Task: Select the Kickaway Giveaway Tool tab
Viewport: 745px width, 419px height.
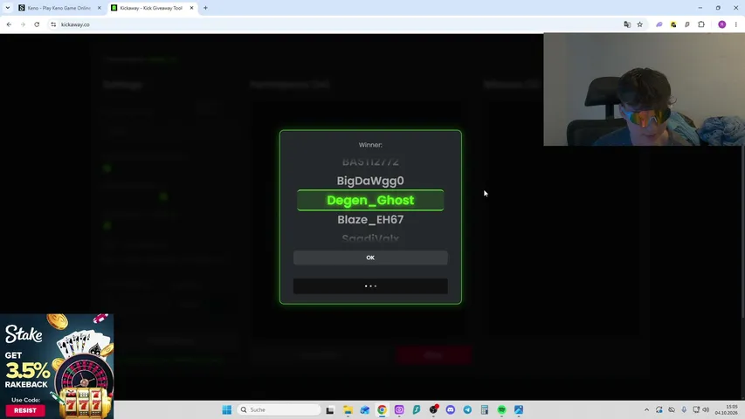Action: 151,8
